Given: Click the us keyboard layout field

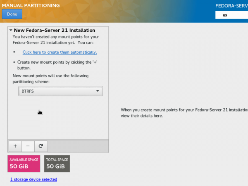Looking at the screenshot, I should pyautogui.click(x=231, y=15).
